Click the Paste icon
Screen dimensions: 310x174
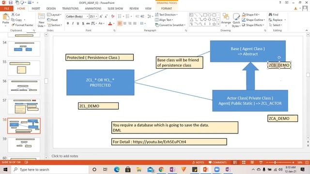[6, 17]
